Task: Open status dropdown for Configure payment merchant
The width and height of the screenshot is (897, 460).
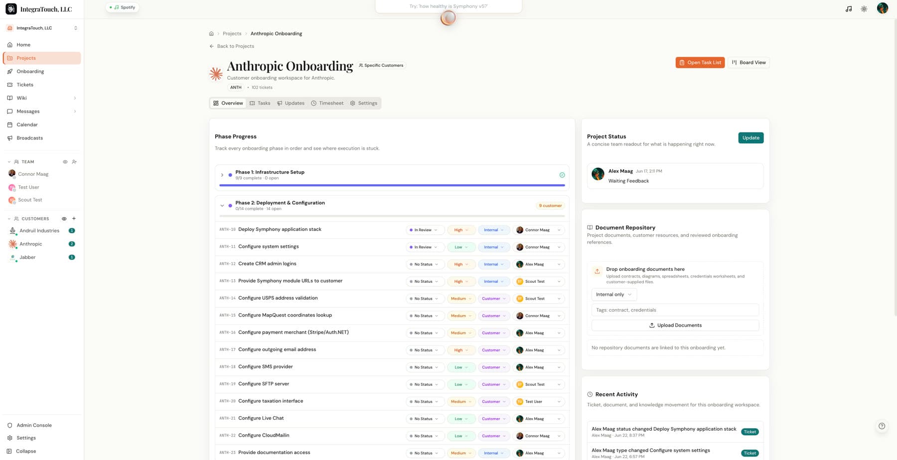Action: [x=425, y=333]
